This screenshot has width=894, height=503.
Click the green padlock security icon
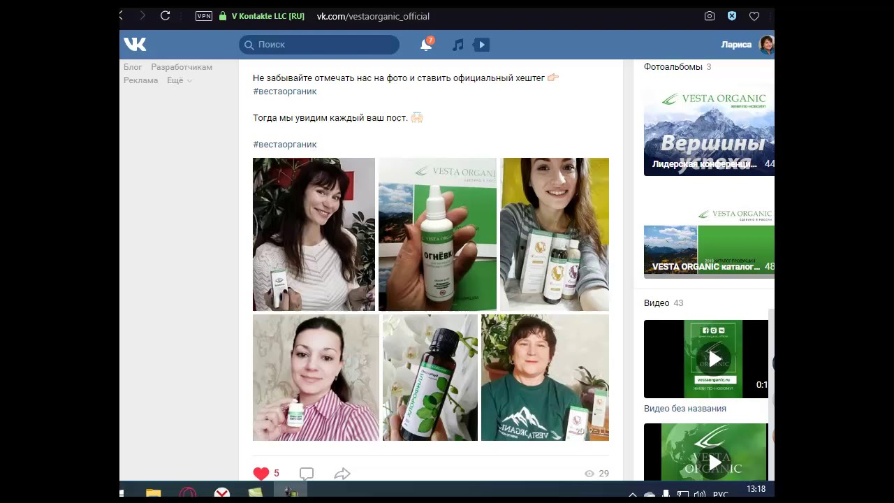(223, 16)
